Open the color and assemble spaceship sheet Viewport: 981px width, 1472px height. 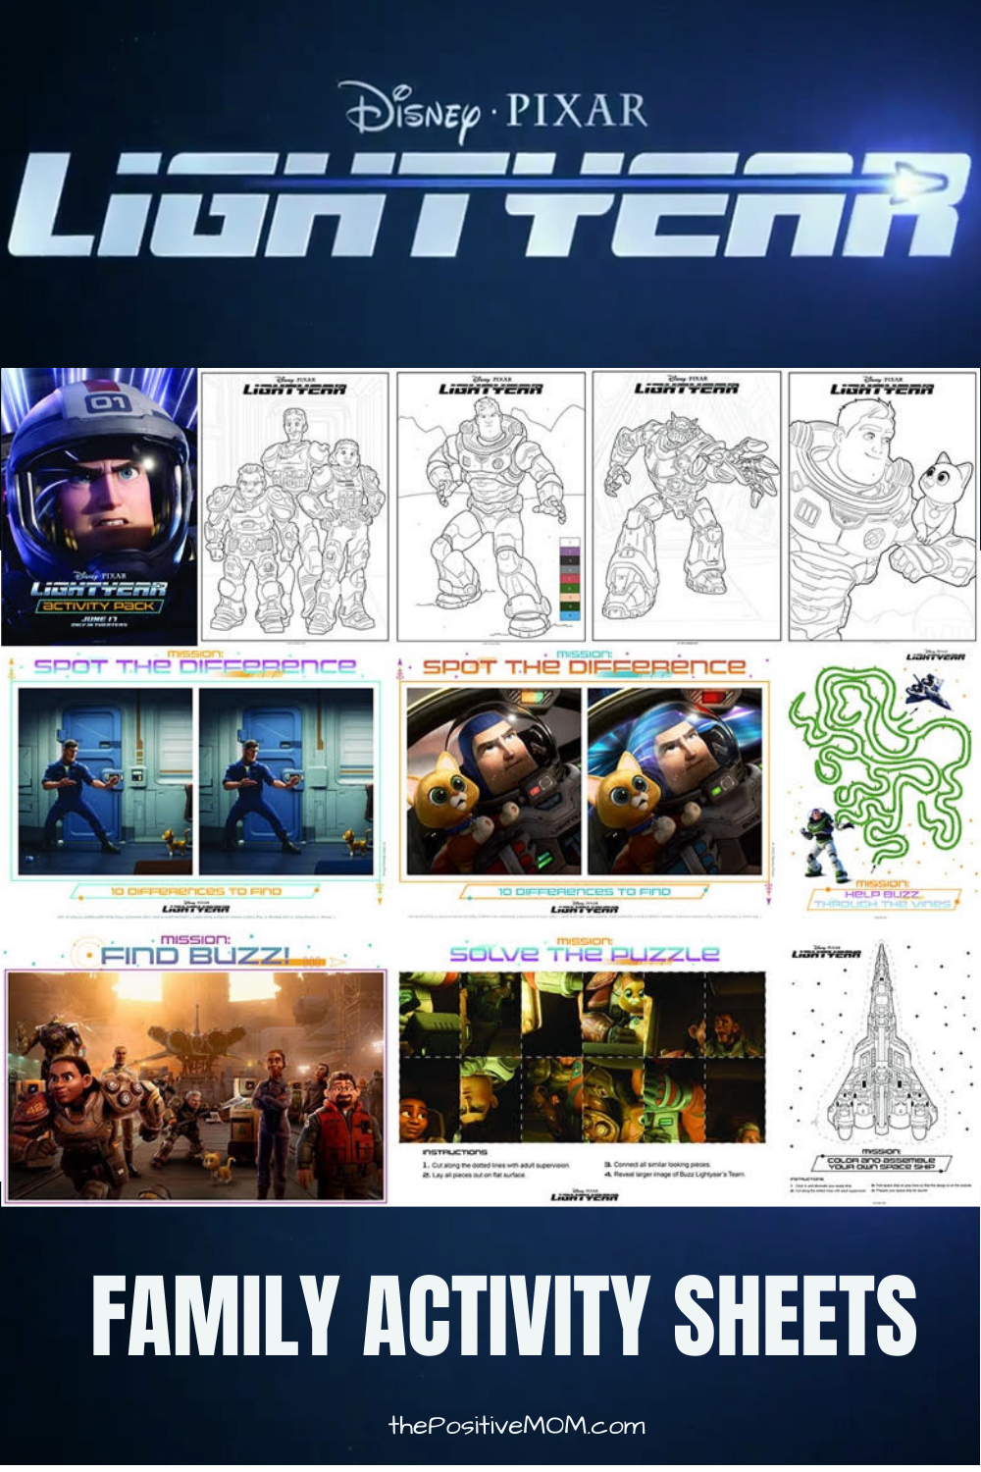pos(880,1070)
